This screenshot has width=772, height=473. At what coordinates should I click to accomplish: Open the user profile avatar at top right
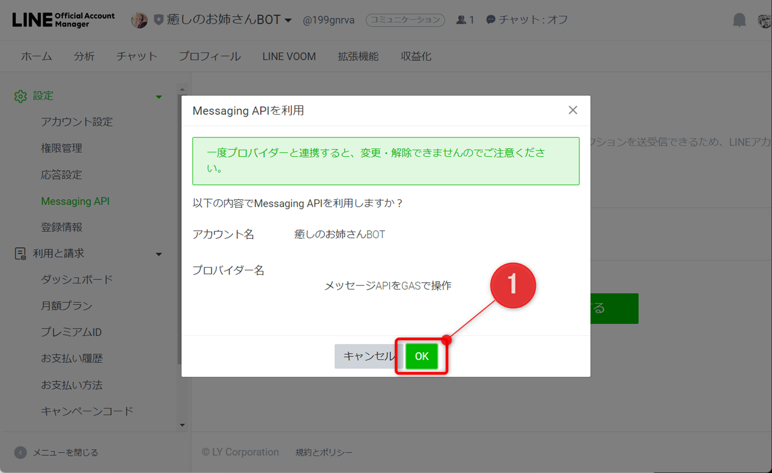coord(764,20)
